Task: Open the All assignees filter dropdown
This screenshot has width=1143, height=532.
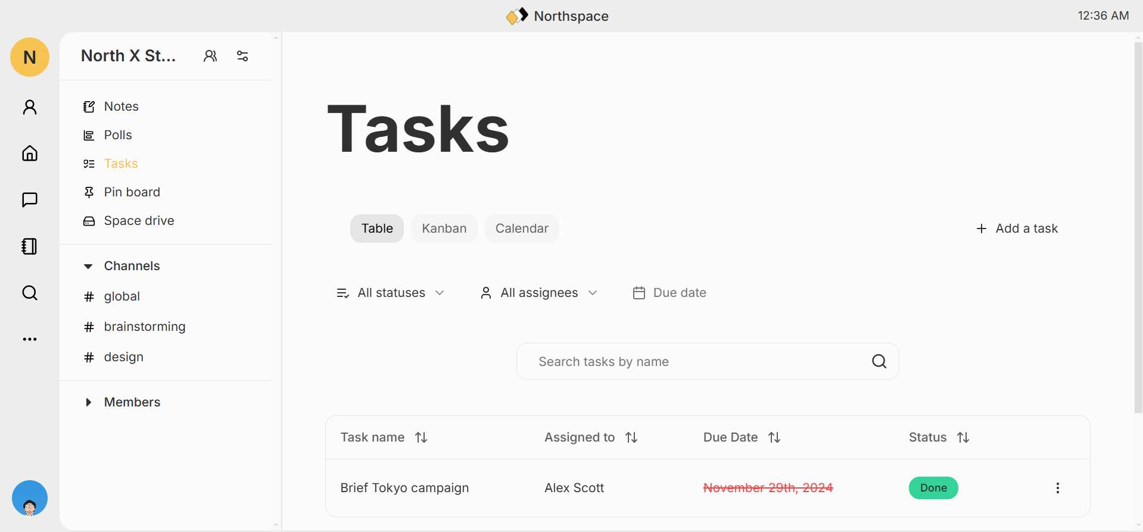Action: pyautogui.click(x=538, y=293)
